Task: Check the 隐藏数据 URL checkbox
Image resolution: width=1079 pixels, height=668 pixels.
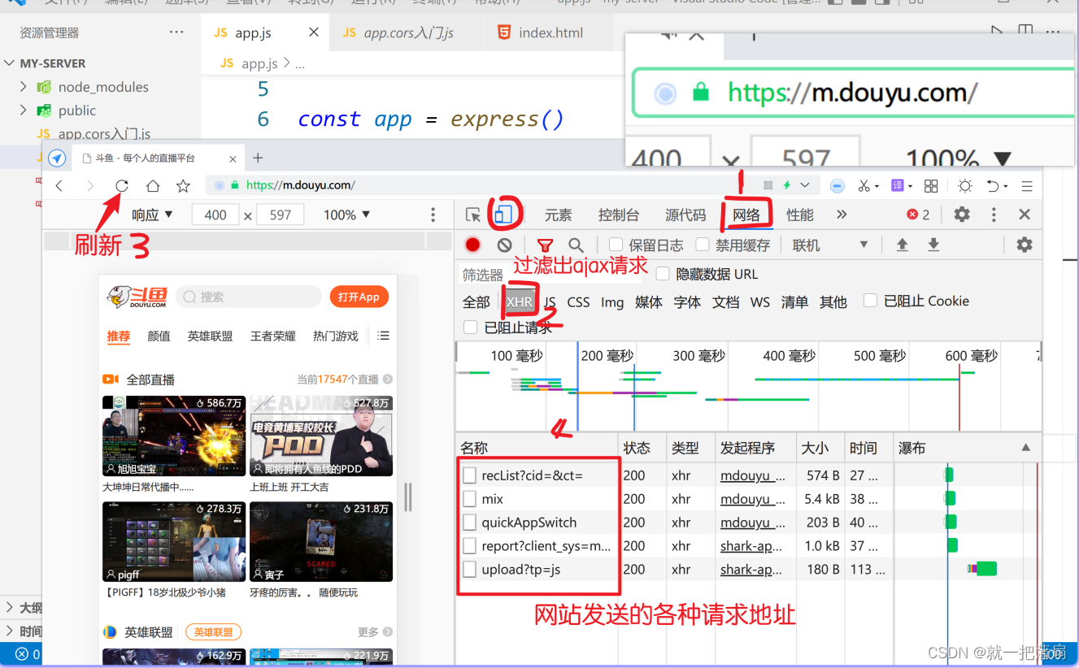Action: pos(663,274)
